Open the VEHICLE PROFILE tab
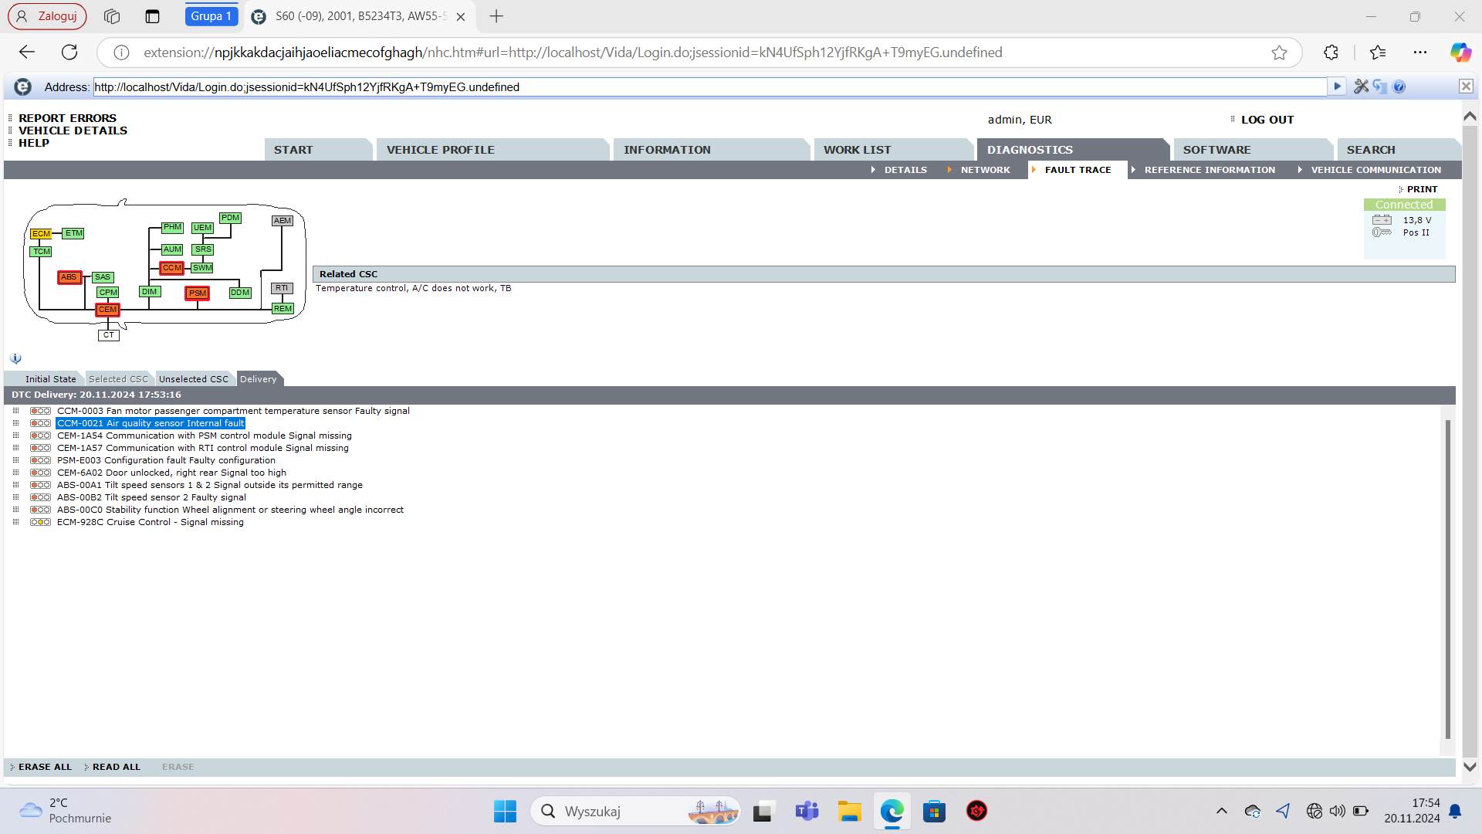Screen dimensions: 1482x834 (x=440, y=150)
